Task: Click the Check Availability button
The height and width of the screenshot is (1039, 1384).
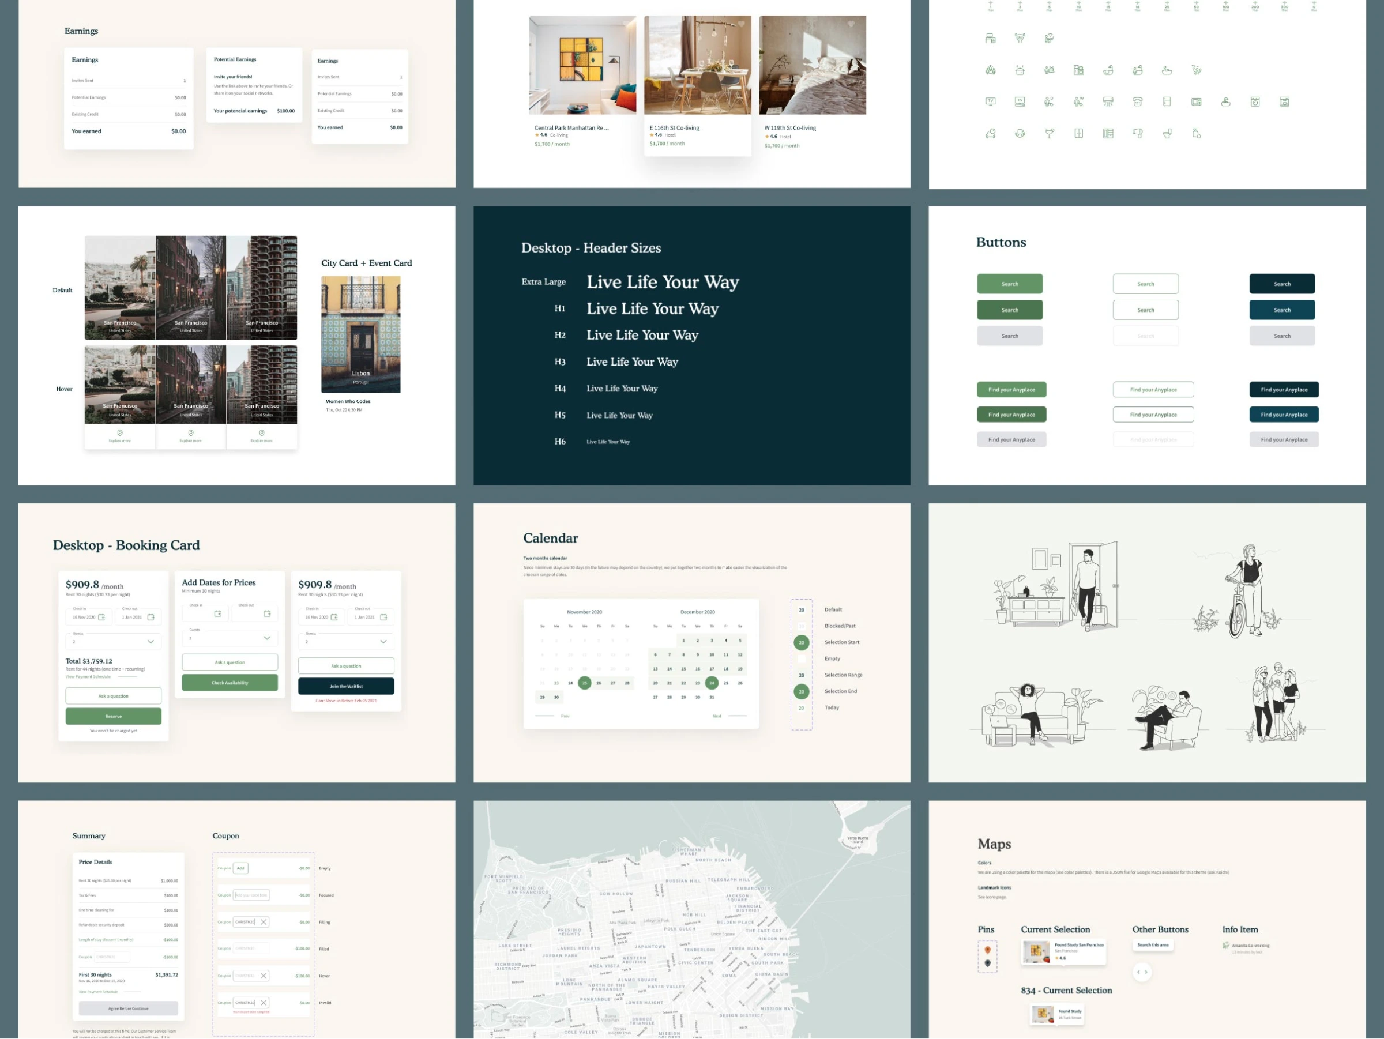Action: [x=230, y=683]
